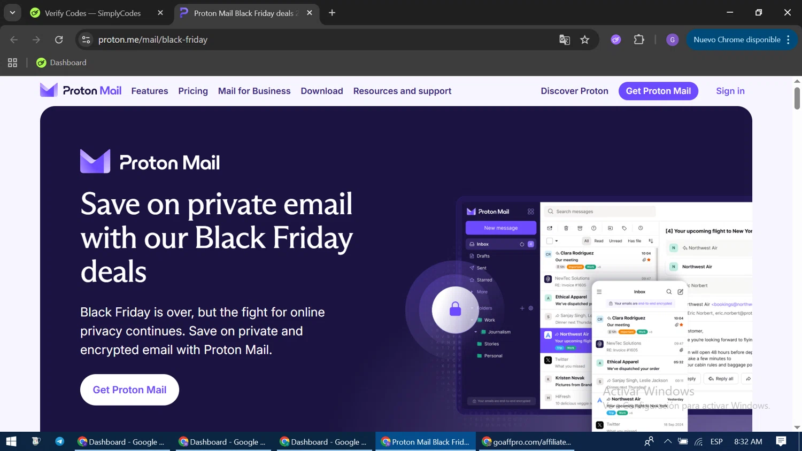Open Chrome three-dot menu

pos(788,40)
